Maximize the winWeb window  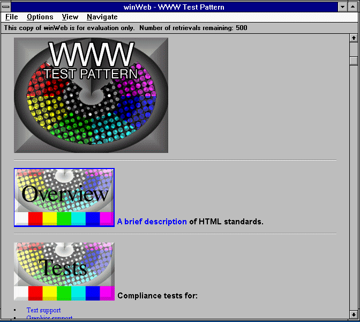click(x=354, y=7)
